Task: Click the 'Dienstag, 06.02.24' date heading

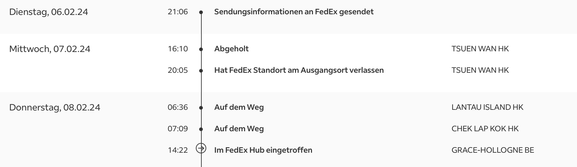Action: [49, 12]
